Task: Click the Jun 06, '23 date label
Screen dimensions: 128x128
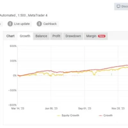Action: [51, 108]
